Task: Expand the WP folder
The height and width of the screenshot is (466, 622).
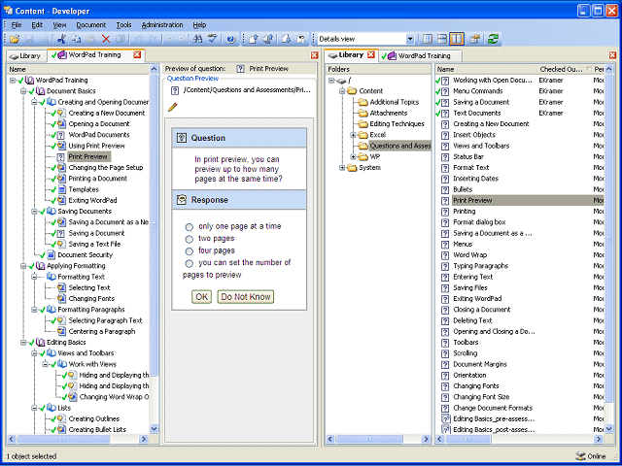Action: coord(353,157)
